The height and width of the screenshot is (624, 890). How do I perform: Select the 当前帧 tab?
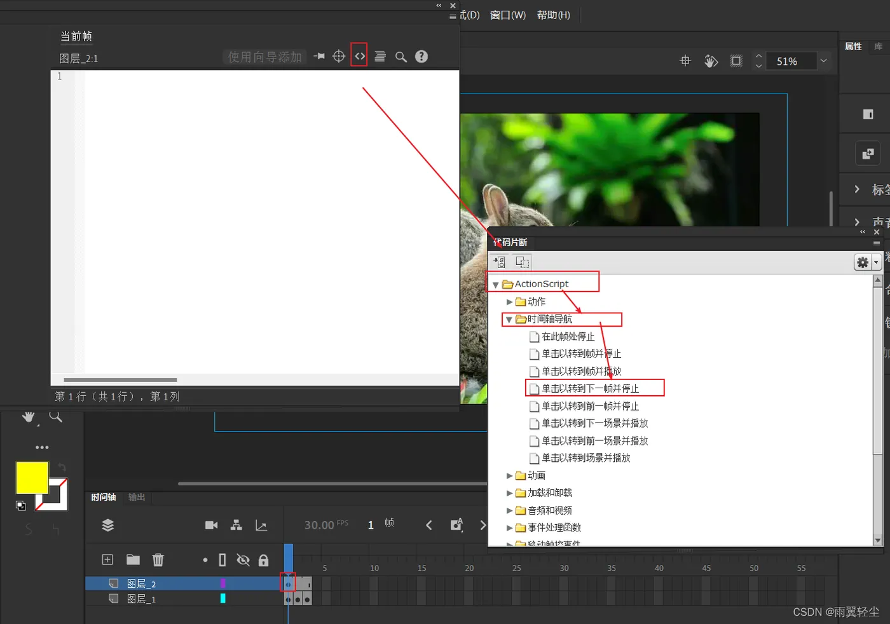(76, 36)
